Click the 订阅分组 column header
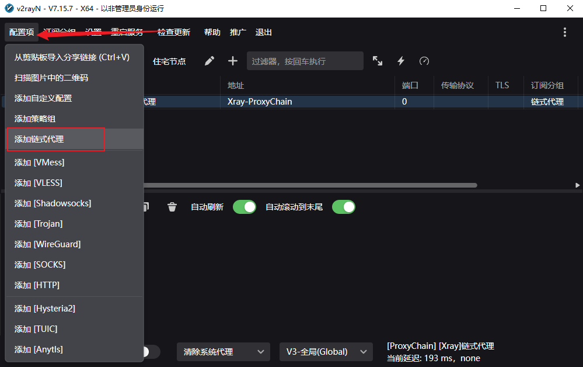Image resolution: width=583 pixels, height=367 pixels. click(x=547, y=85)
